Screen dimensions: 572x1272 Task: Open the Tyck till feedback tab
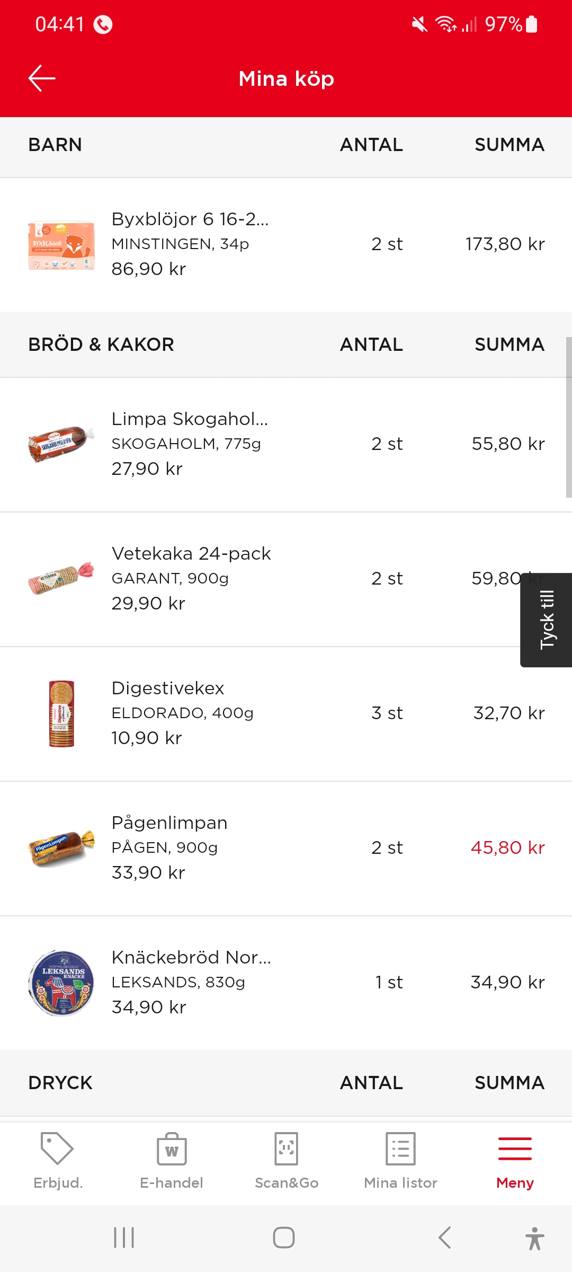[547, 620]
